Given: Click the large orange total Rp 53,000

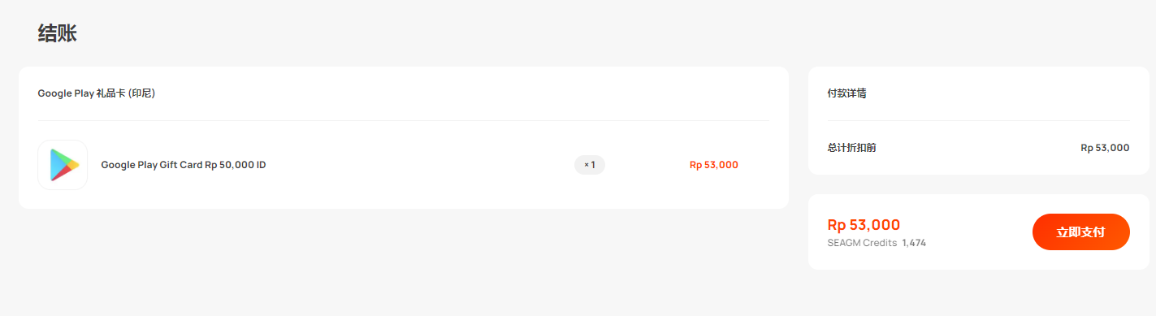Looking at the screenshot, I should (x=864, y=225).
